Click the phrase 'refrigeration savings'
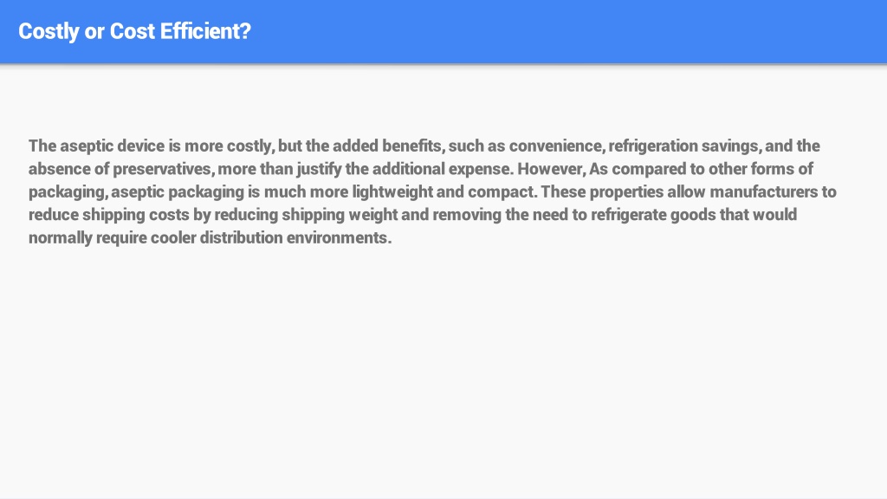The width and height of the screenshot is (887, 499). tap(685, 146)
